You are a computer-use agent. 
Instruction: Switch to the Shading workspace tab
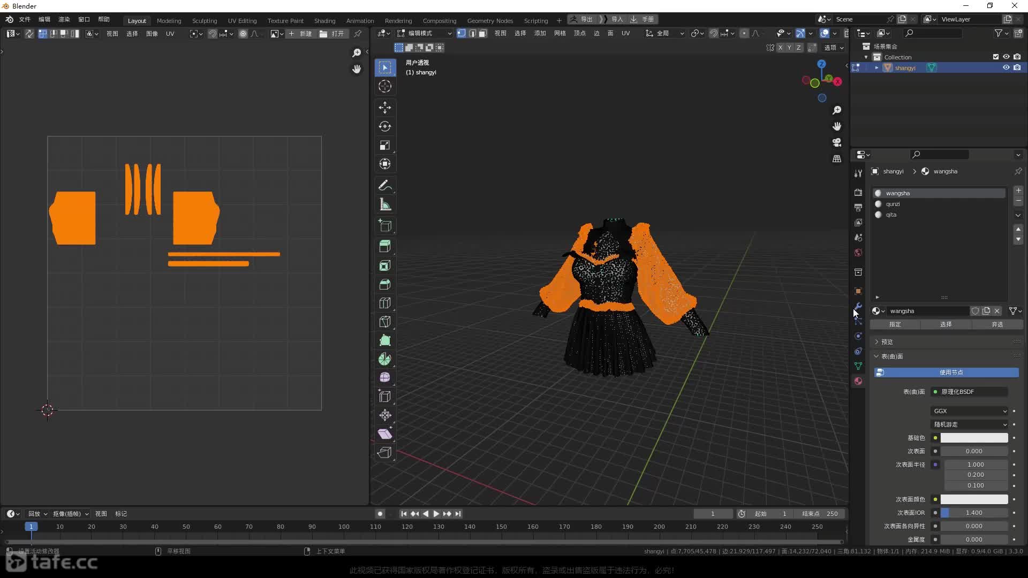324,21
